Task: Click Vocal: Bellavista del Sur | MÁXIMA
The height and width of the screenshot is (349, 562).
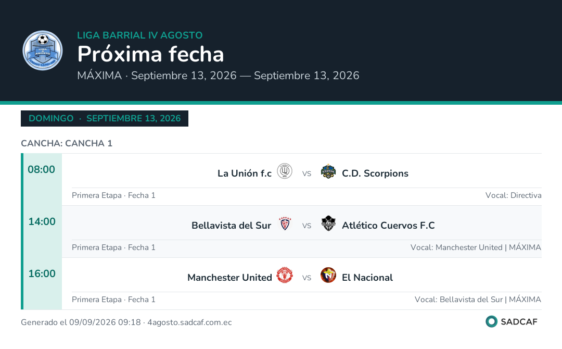Action: pos(478,300)
